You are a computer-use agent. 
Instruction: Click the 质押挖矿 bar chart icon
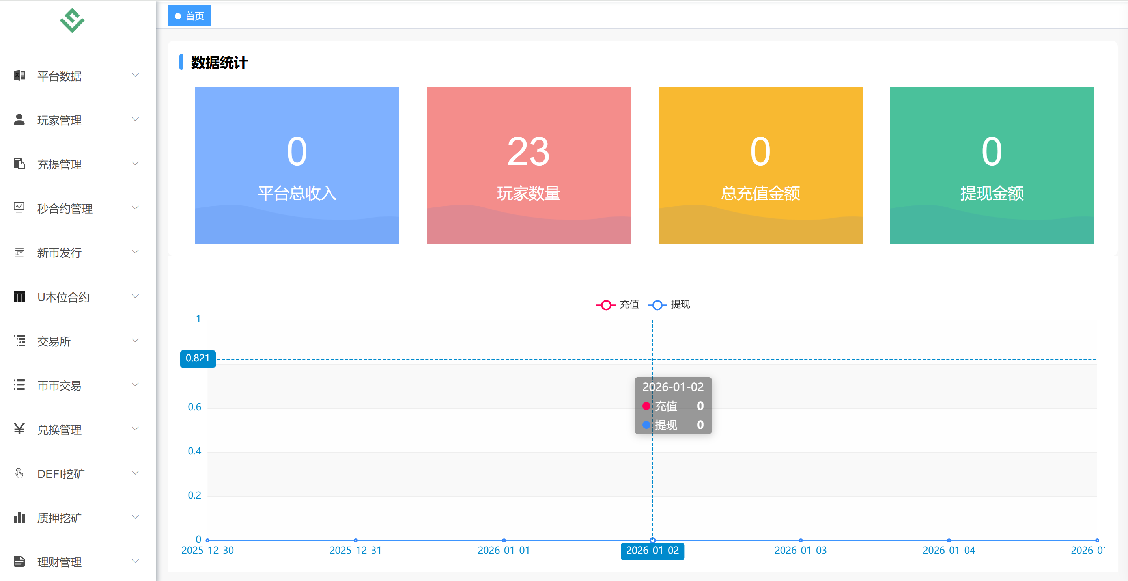pyautogui.click(x=19, y=518)
